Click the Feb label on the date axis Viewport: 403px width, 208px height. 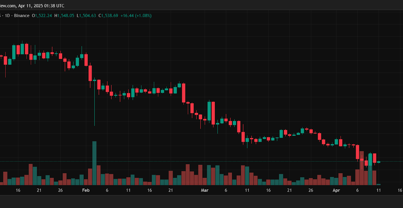86,190
